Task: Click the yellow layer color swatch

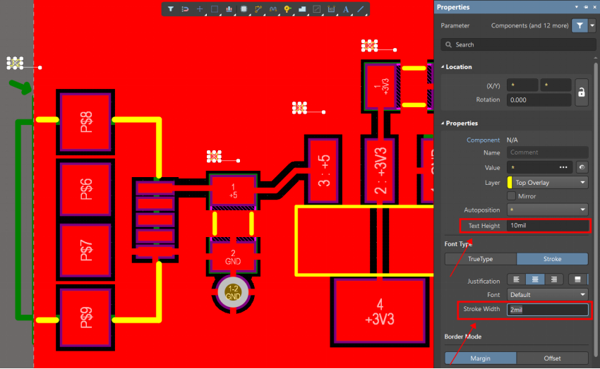Action: pos(510,182)
